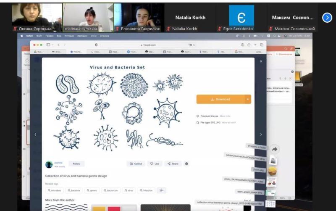
Task: Click the virus related tag
Action: pos(129,190)
